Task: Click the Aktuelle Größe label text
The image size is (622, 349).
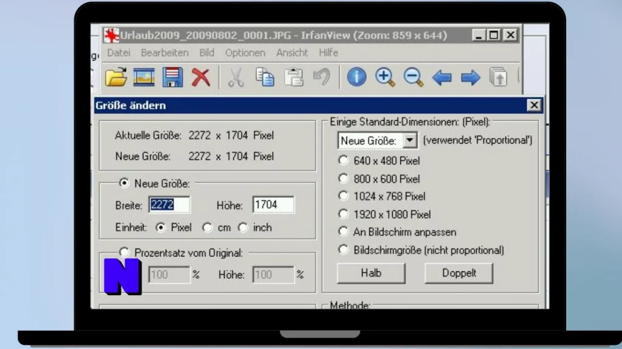Action: (148, 136)
